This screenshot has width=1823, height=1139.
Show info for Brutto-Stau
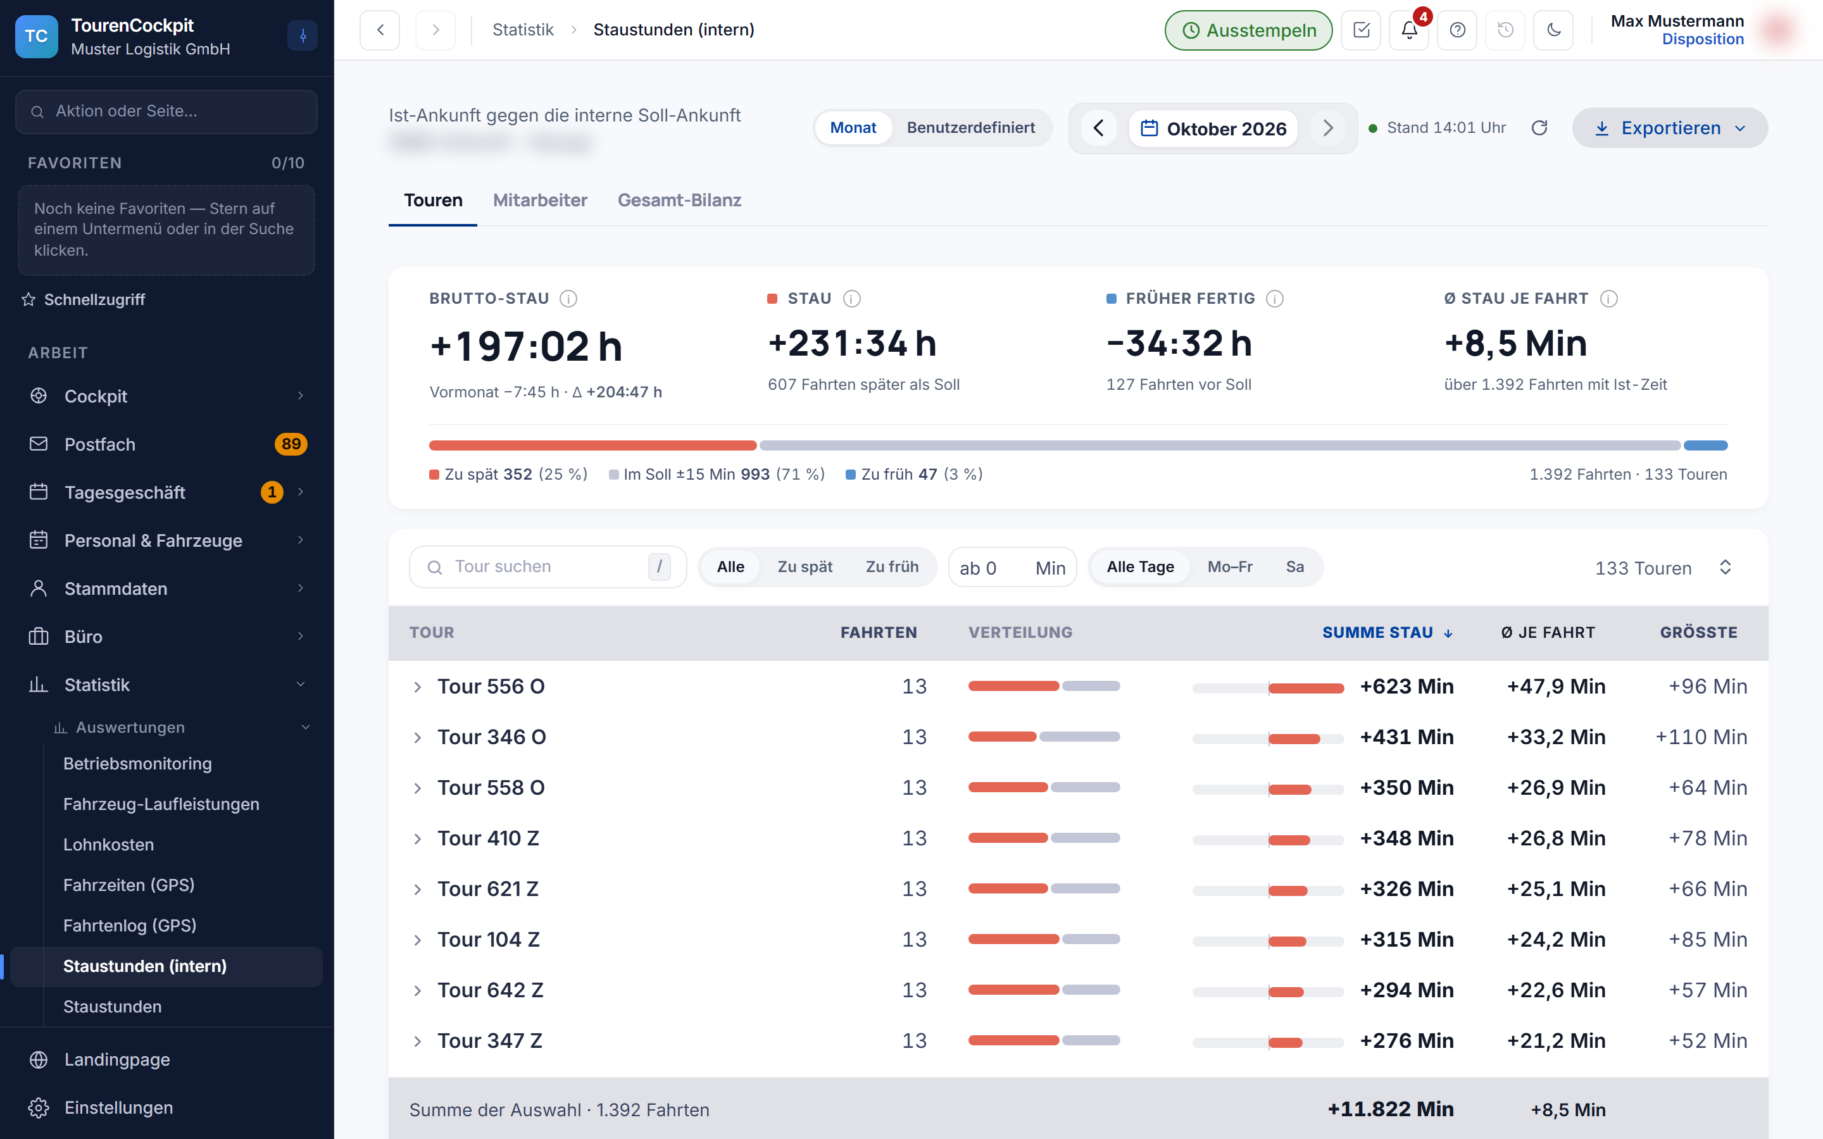(569, 299)
